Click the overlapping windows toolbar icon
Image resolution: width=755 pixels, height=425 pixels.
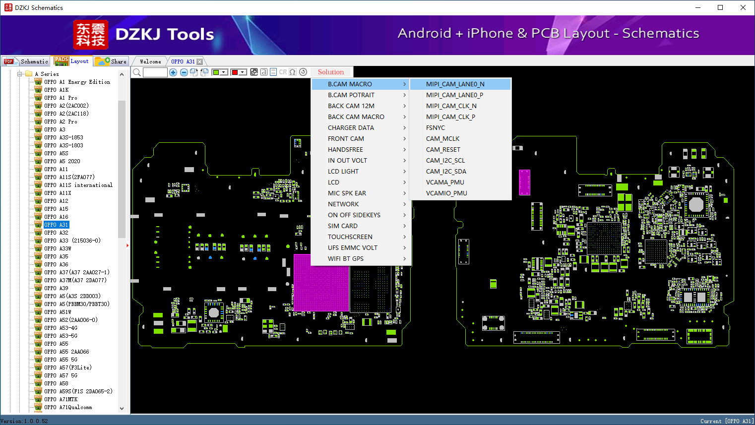254,72
